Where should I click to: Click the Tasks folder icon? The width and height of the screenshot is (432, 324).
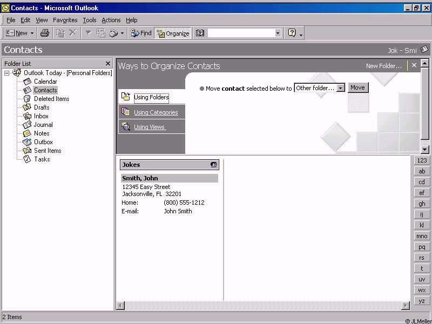click(x=27, y=159)
